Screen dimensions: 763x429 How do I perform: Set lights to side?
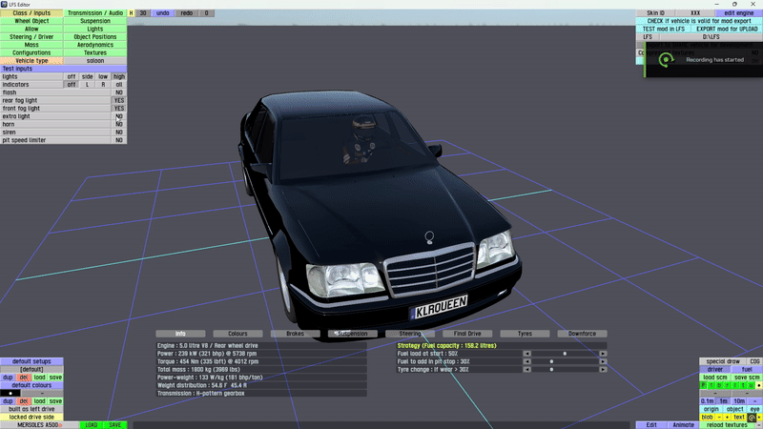click(88, 76)
